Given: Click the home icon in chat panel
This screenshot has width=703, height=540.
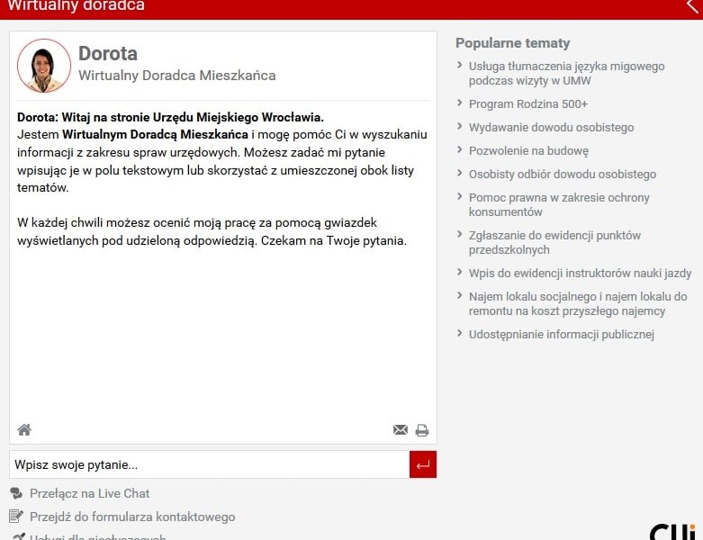Looking at the screenshot, I should [24, 430].
